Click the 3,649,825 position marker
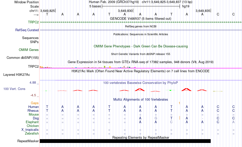This screenshot has width=242, height=147. coord(48,11)
